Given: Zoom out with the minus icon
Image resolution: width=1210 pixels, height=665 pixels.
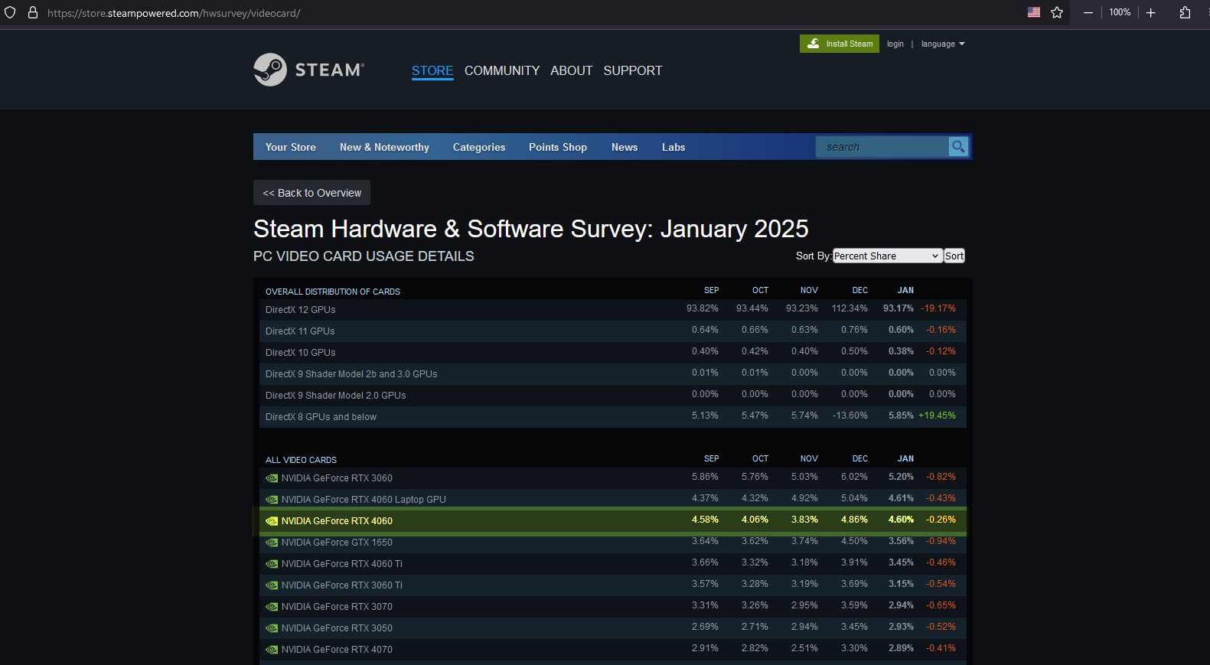Looking at the screenshot, I should point(1088,12).
